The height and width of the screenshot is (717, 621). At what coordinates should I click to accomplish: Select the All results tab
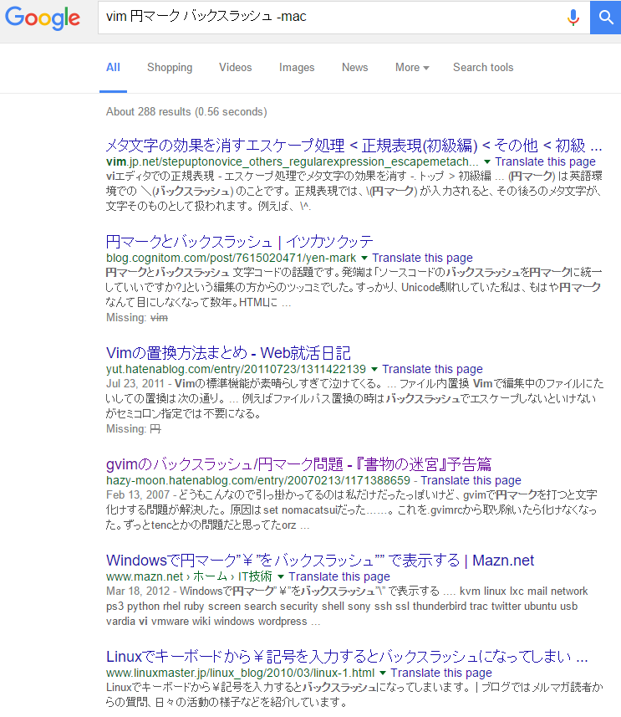tap(113, 68)
